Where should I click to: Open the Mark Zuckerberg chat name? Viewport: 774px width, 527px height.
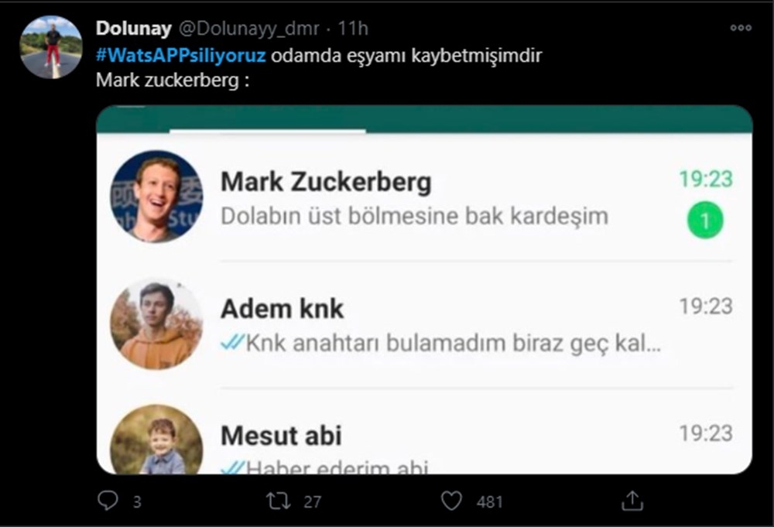tap(326, 183)
